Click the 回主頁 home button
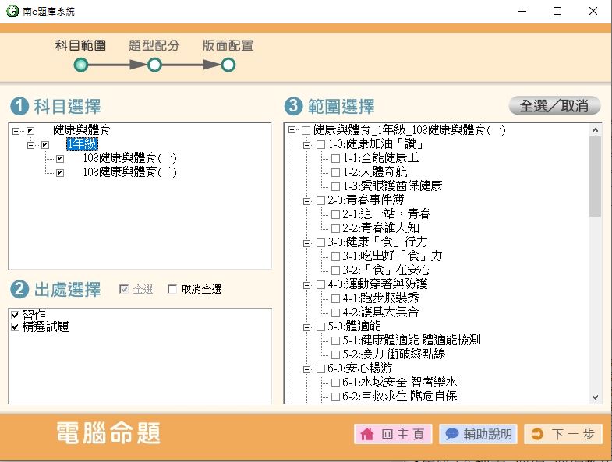The image size is (612, 462). tap(394, 434)
